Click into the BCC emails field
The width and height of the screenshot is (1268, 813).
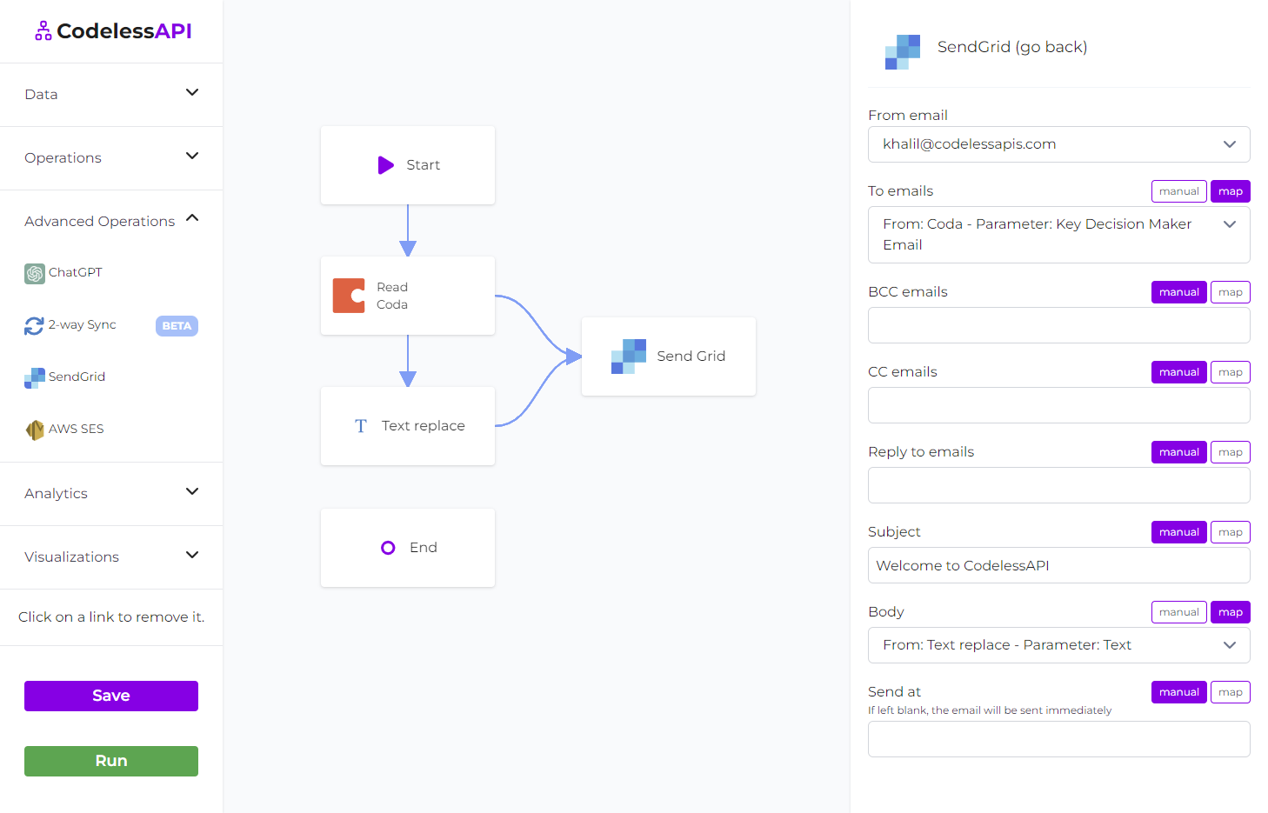[1058, 325]
